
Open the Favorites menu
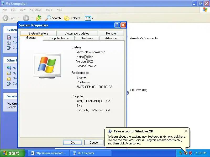coord(36,10)
